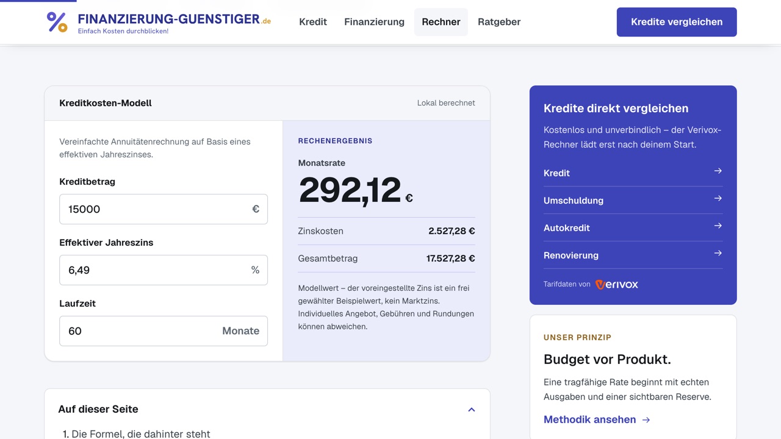Edit the Effektiver Jahreszins field
Image resolution: width=781 pixels, height=439 pixels.
tap(164, 270)
